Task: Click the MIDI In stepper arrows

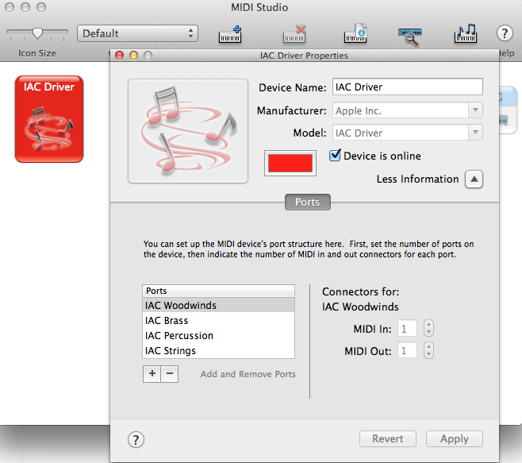Action: pos(428,328)
